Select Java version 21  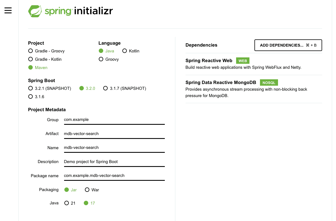[67, 203]
